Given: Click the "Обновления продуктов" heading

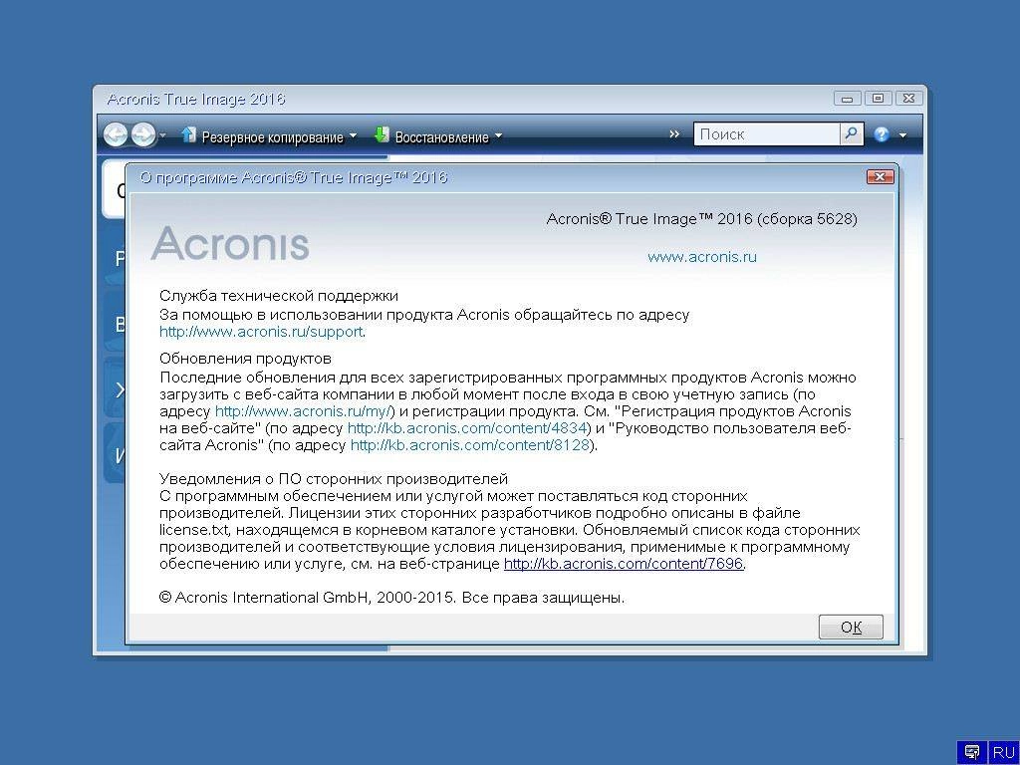Looking at the screenshot, I should click(x=245, y=359).
